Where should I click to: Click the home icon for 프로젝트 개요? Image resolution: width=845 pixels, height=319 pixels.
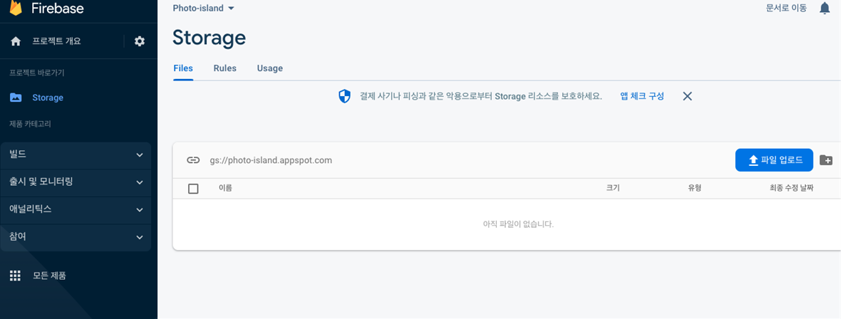(x=16, y=41)
